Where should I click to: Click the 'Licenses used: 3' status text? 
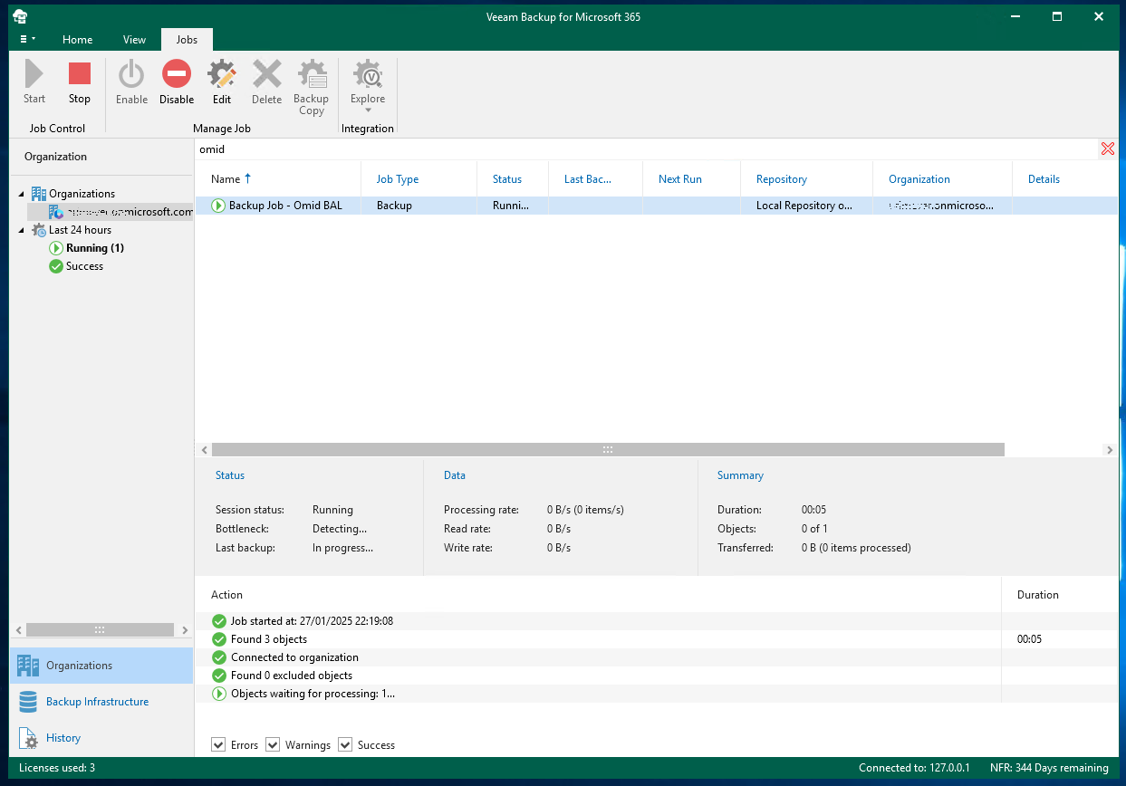tap(57, 768)
